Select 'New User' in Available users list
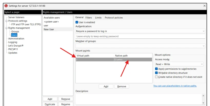Screen dimensions: 210x106 point(58,29)
